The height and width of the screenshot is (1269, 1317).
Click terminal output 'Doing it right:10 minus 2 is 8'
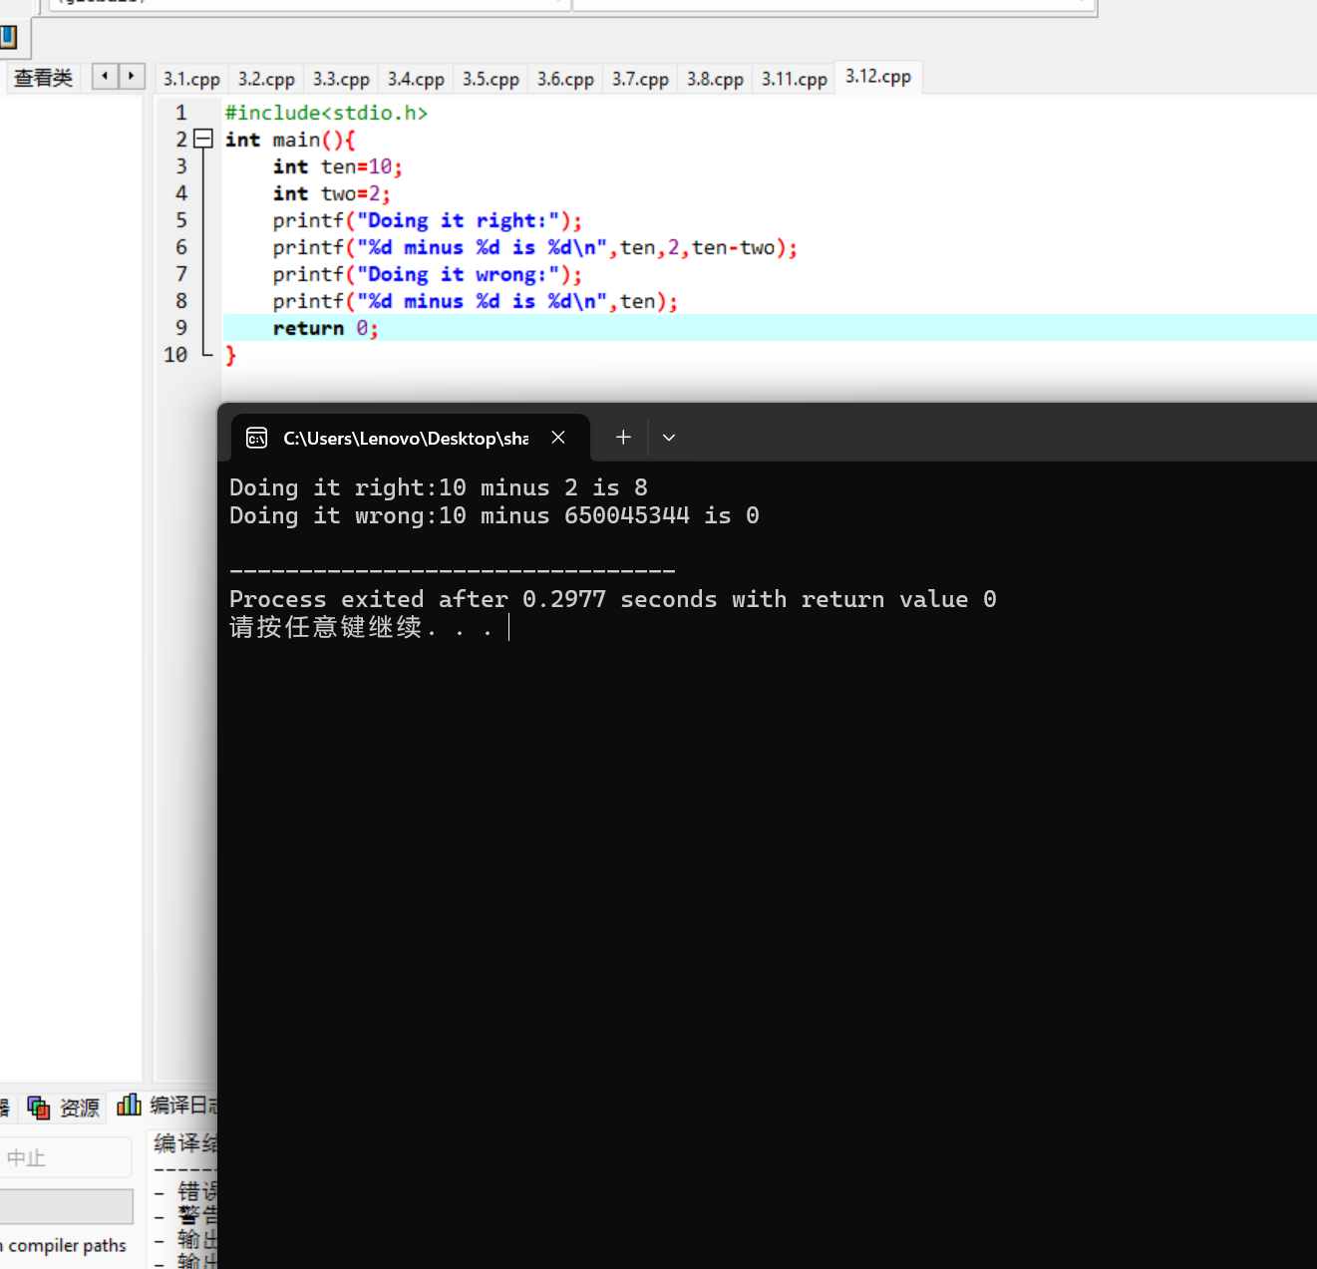(x=439, y=487)
